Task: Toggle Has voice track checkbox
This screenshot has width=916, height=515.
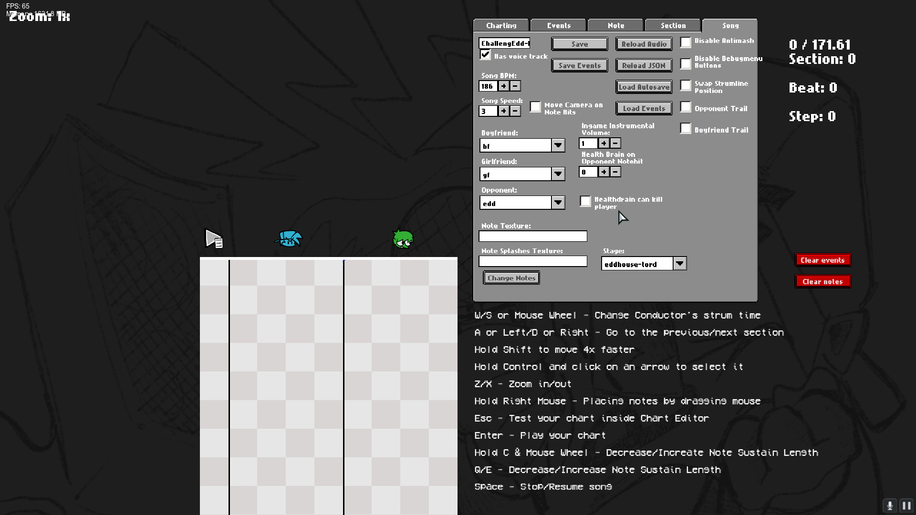Action: click(485, 55)
